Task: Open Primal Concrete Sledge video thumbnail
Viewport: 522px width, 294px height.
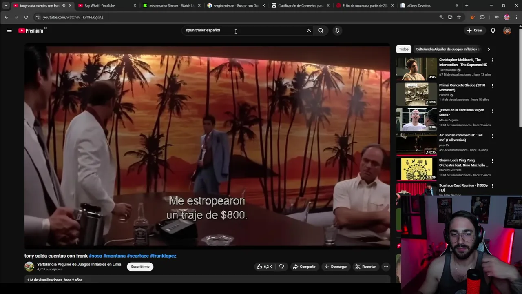Action: [416, 94]
